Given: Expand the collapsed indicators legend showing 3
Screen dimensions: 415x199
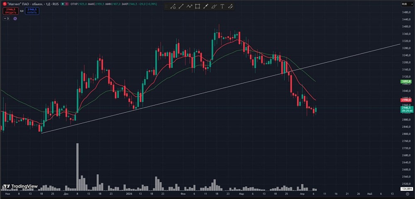Looking at the screenshot, I should pos(6,19).
